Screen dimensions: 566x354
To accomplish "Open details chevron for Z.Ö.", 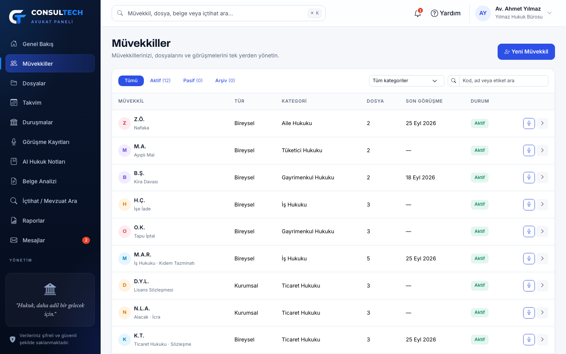I will click(542, 124).
